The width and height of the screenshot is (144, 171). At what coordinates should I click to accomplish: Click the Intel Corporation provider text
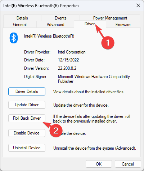(x=72, y=52)
